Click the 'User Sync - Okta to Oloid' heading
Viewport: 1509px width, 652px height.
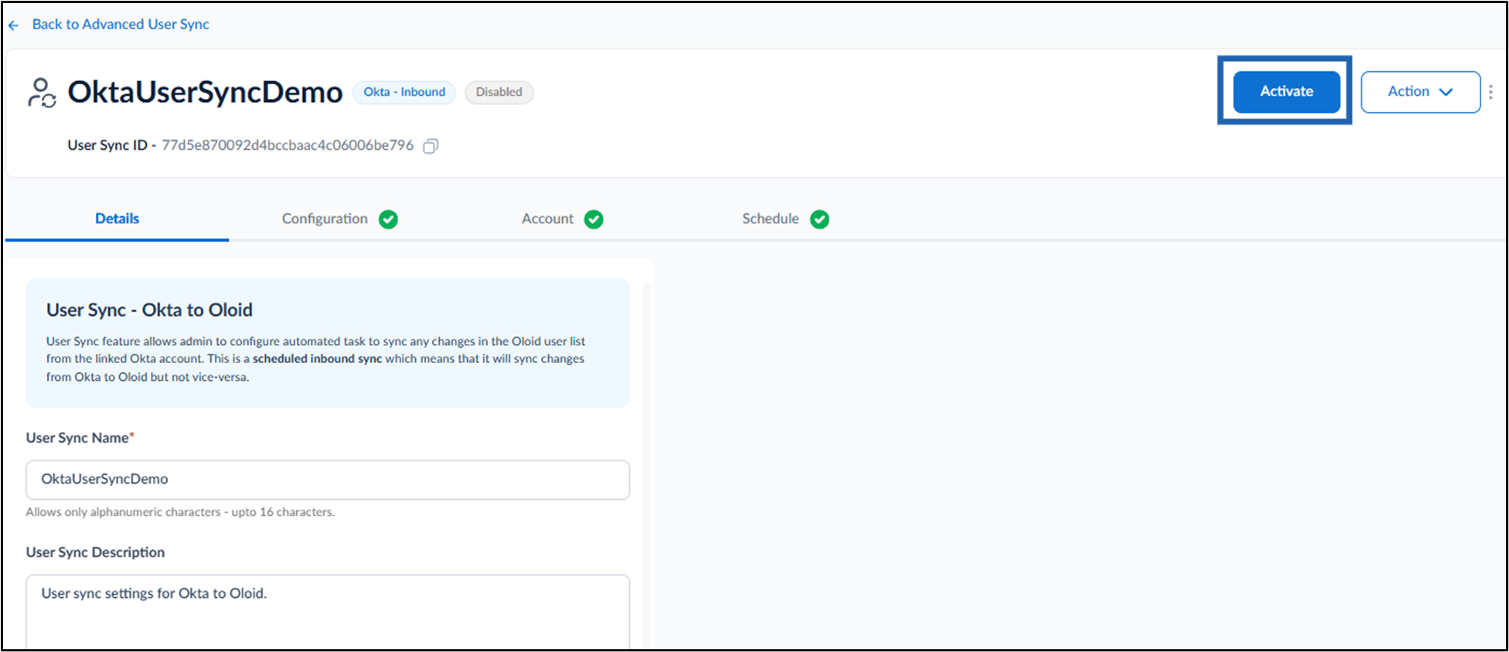point(149,310)
